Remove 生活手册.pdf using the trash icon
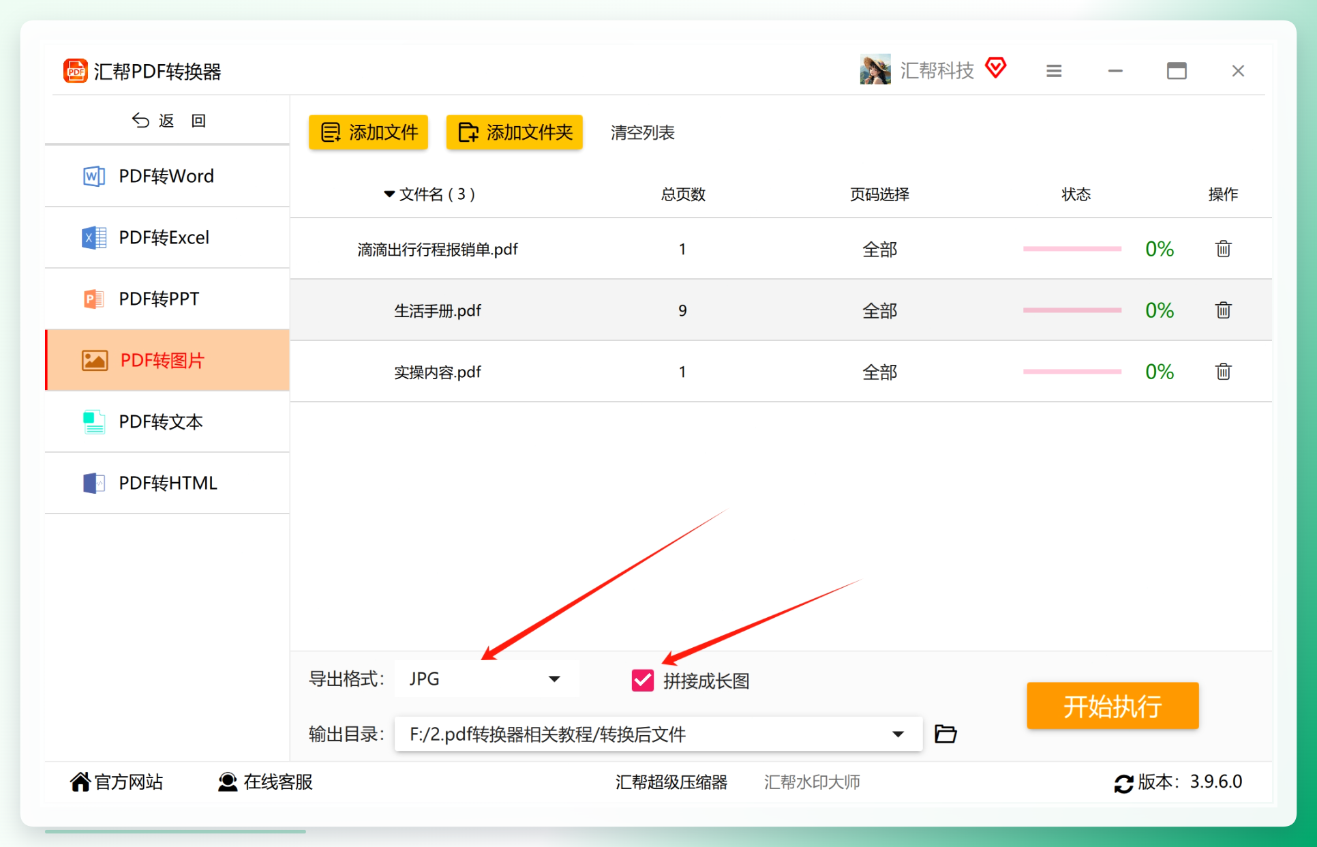Viewport: 1317px width, 847px height. (x=1223, y=310)
